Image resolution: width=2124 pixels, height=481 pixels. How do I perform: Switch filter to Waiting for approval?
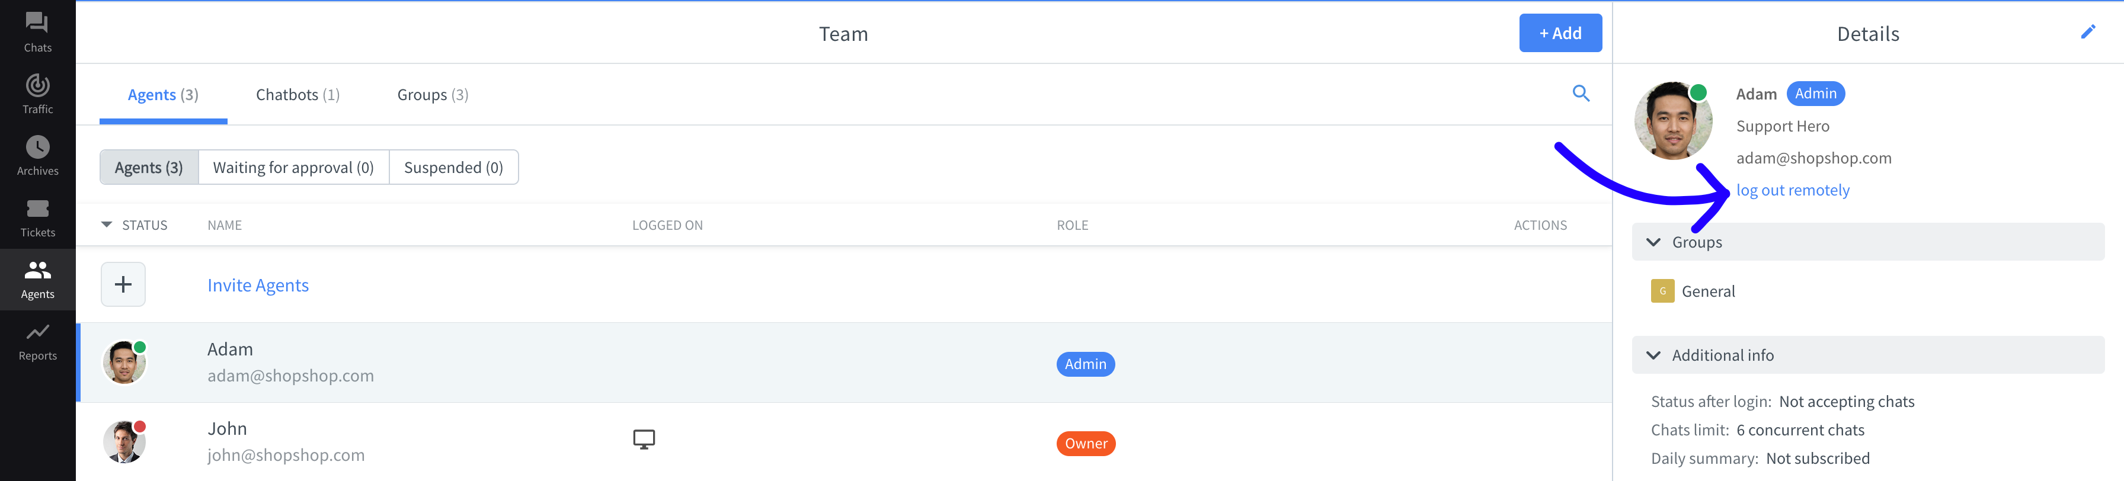(293, 167)
